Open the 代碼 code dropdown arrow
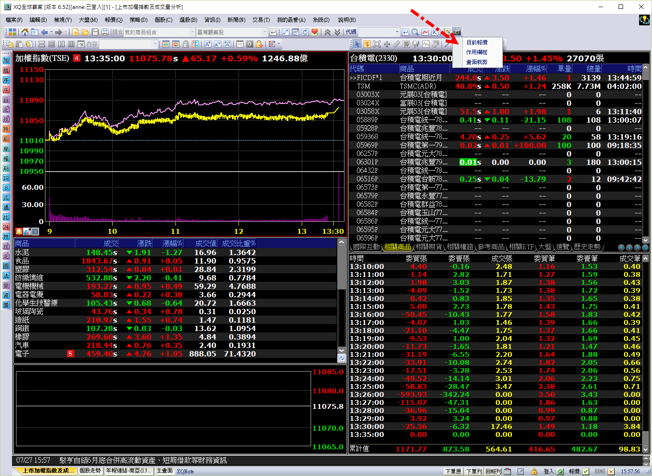 397,32
